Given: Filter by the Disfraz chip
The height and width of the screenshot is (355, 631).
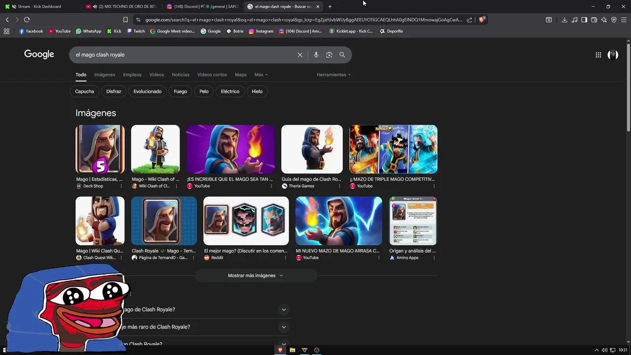Looking at the screenshot, I should click(113, 91).
